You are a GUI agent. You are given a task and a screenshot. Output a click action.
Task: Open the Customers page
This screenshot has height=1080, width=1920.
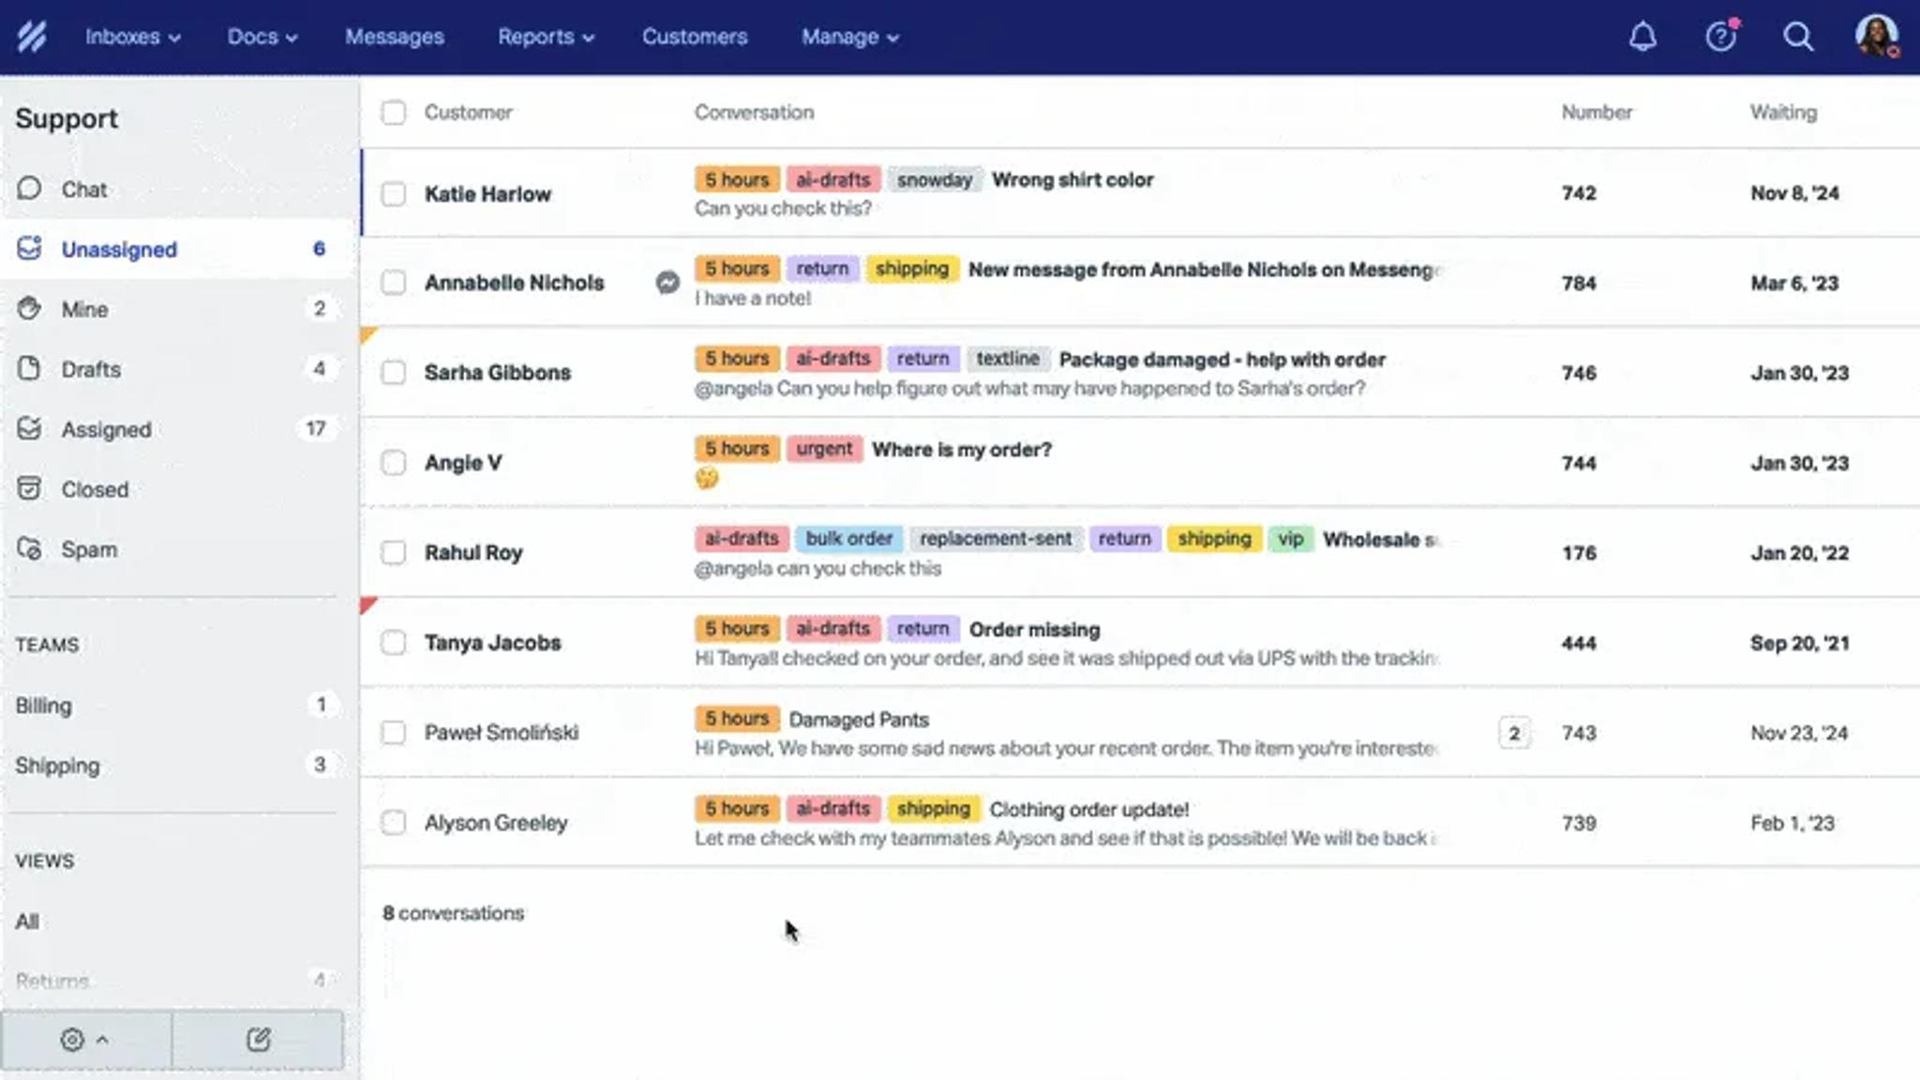pos(695,37)
